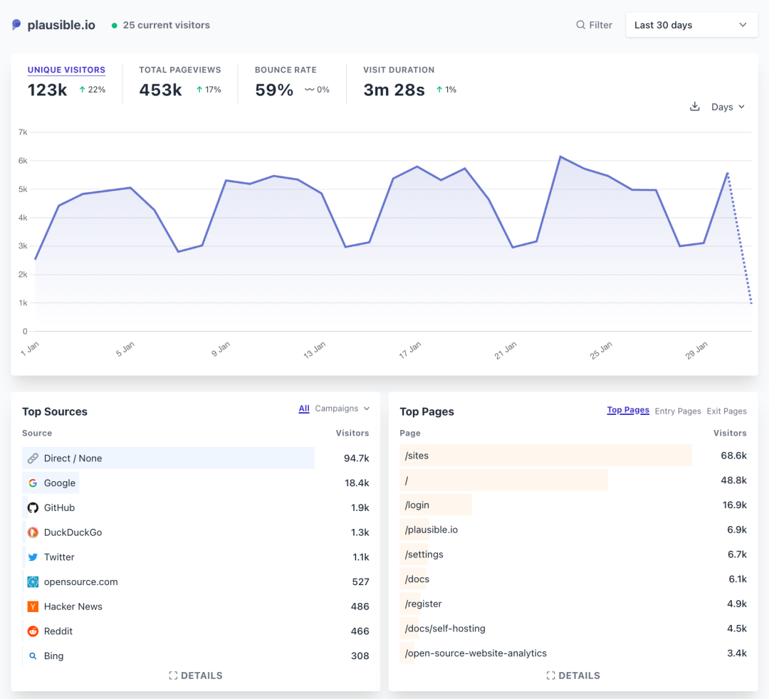Filter by the /plausible.io page
This screenshot has height=699, width=769.
431,530
